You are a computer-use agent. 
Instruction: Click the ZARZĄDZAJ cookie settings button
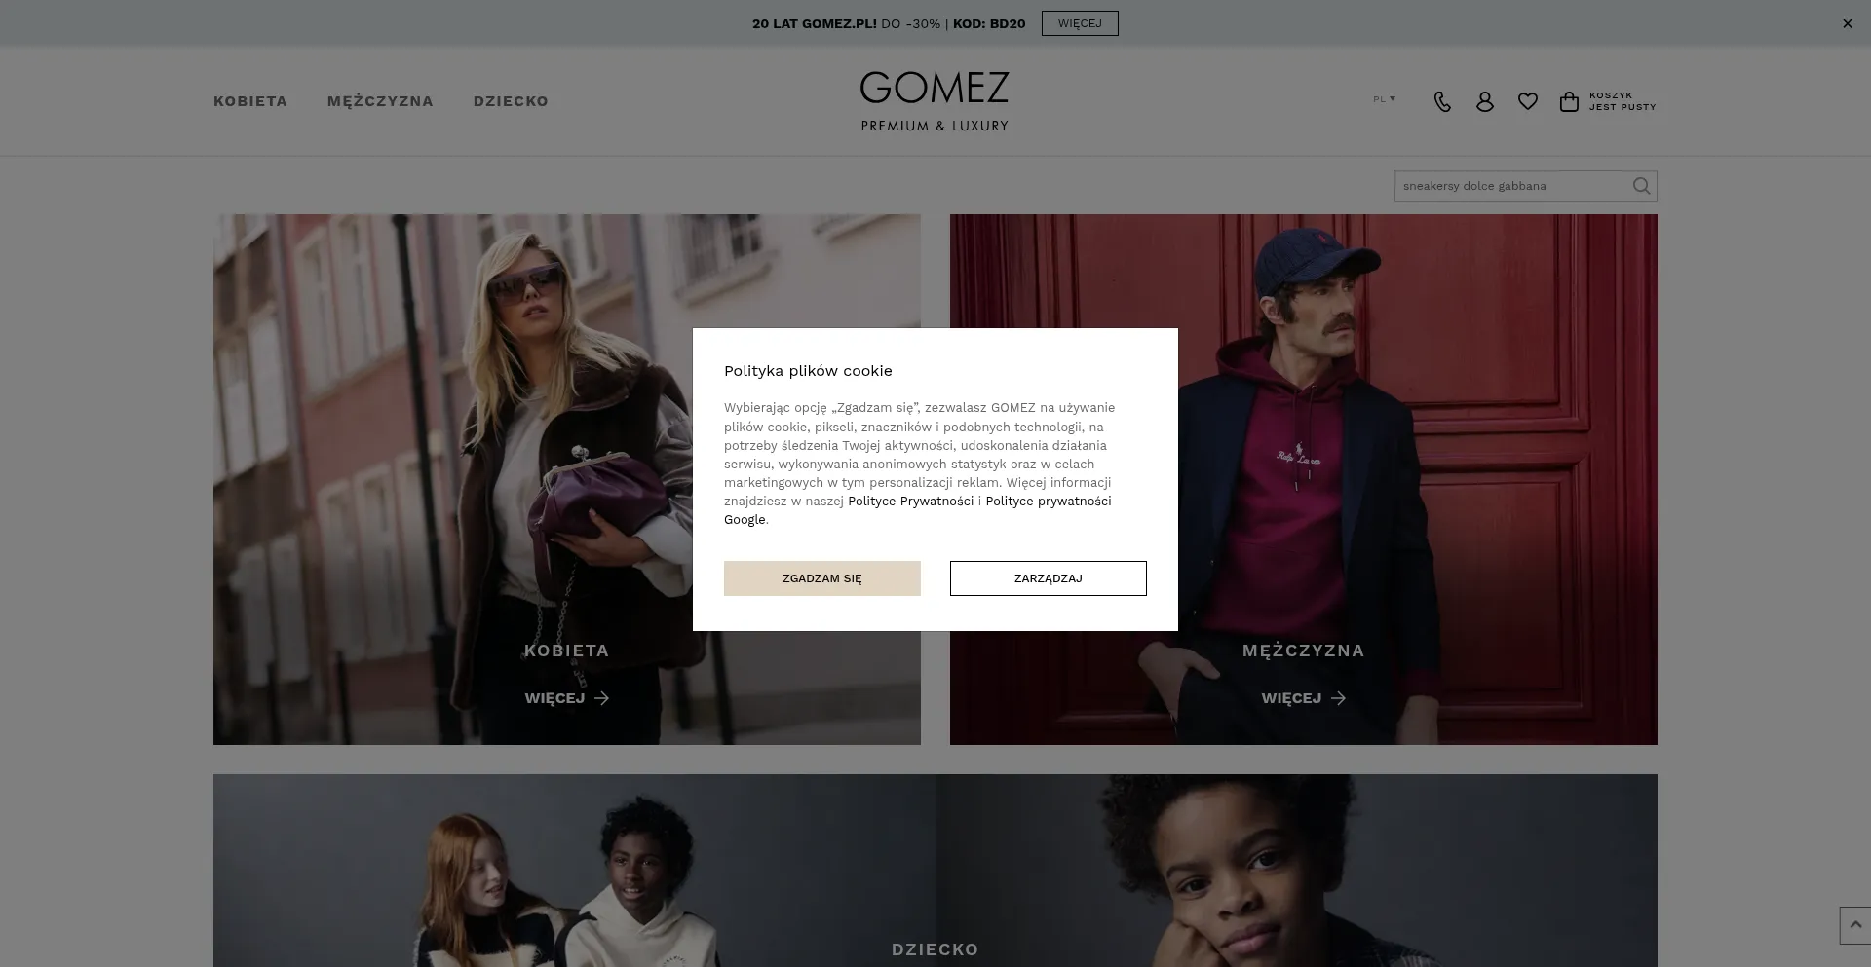(x=1049, y=578)
